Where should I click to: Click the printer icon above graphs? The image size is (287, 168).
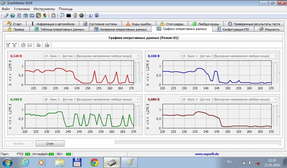38,45
